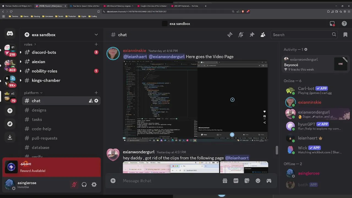The height and width of the screenshot is (198, 352).
Task: Open exa sandbox server dropdown menu
Action: pyautogui.click(x=96, y=35)
